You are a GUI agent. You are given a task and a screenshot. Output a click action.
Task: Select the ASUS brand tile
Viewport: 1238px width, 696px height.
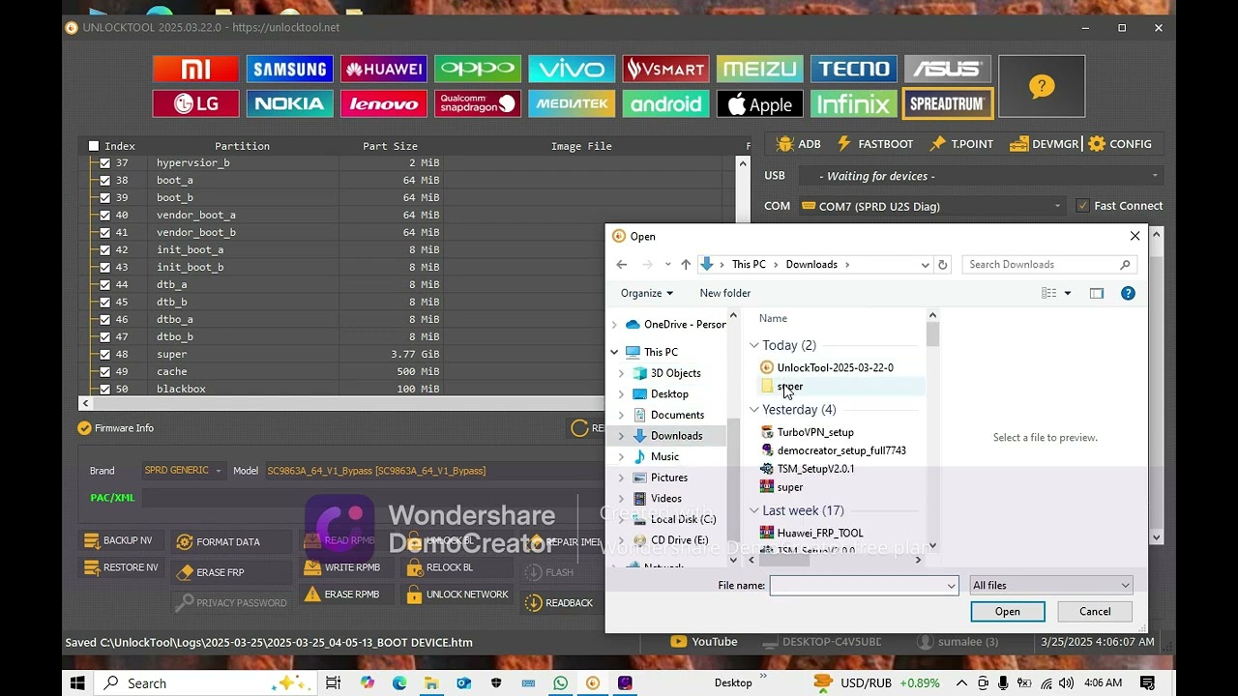click(947, 69)
